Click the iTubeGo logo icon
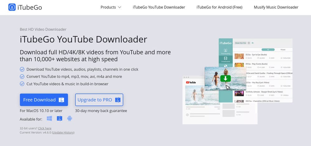Viewport: 311px width, 146px height. pos(12,7)
